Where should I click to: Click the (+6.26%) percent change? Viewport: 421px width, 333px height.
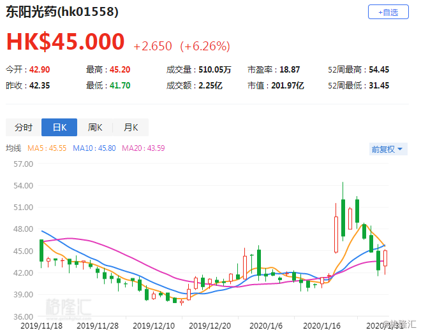205,46
